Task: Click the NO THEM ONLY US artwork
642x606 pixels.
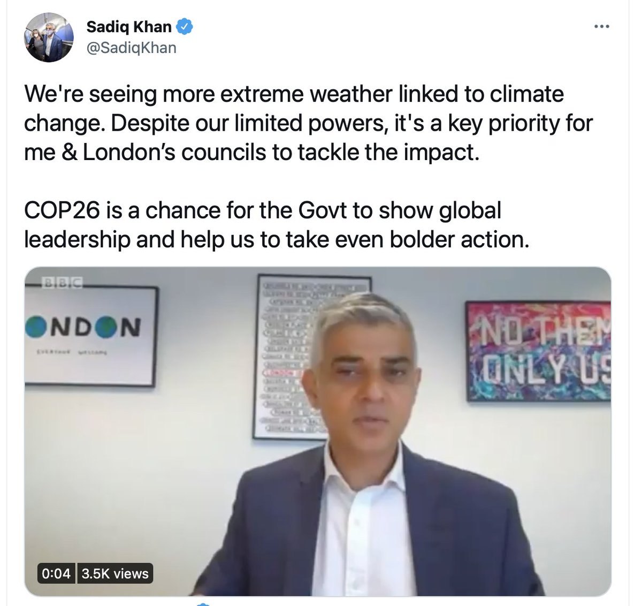Action: tap(538, 351)
